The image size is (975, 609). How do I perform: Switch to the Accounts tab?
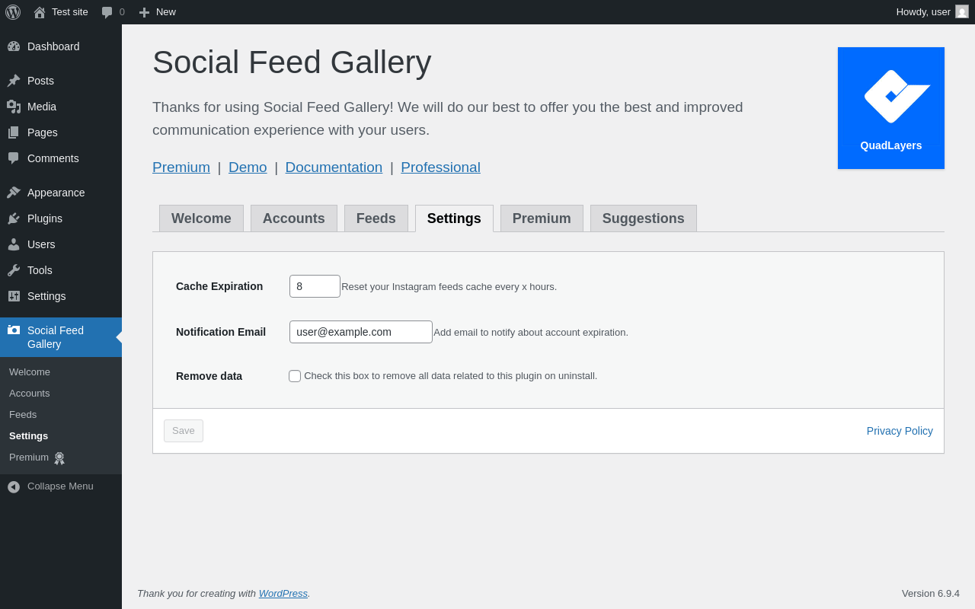(x=293, y=218)
